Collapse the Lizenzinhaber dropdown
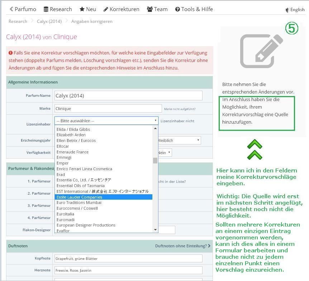 click(x=106, y=120)
